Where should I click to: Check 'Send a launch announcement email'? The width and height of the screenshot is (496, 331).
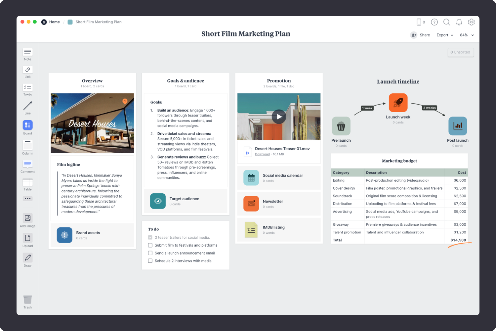(150, 253)
